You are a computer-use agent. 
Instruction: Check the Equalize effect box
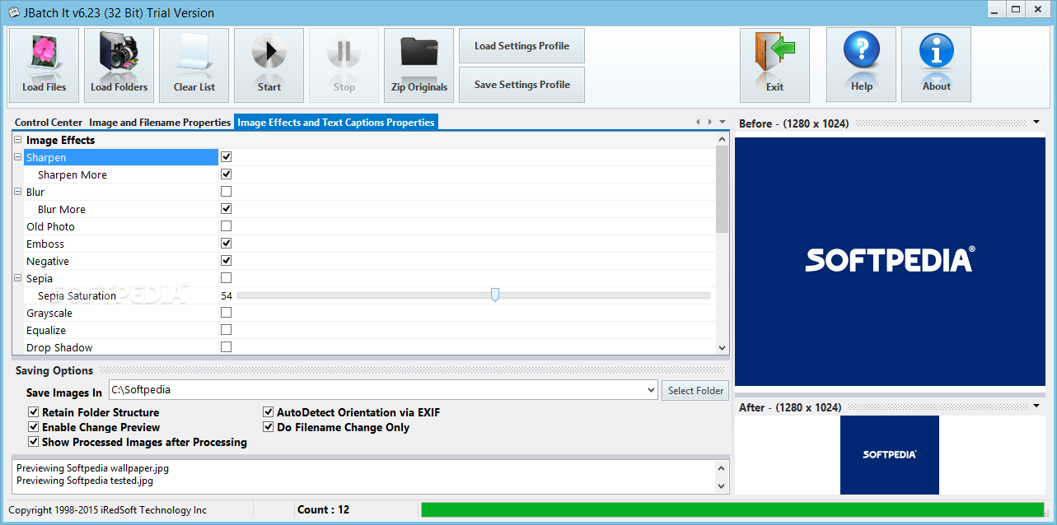pos(227,329)
